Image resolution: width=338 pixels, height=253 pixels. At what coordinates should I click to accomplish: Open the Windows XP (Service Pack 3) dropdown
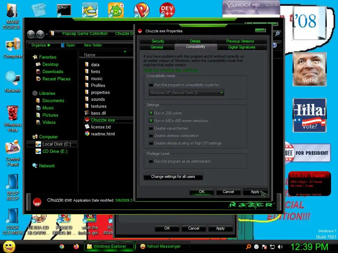point(186,93)
